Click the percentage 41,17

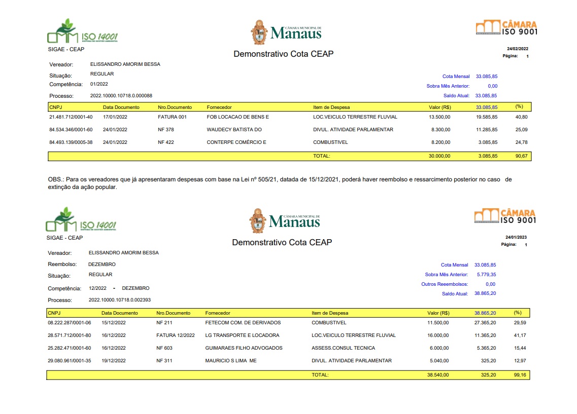[x=520, y=335]
